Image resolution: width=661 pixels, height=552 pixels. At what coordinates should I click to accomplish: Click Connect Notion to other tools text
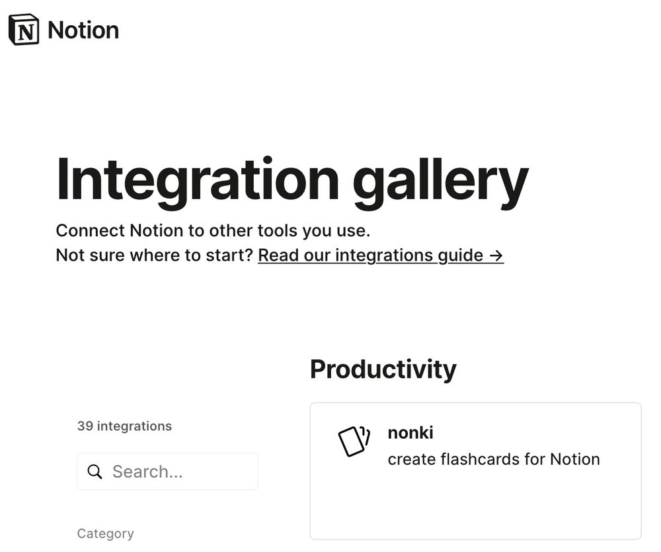[x=213, y=231]
